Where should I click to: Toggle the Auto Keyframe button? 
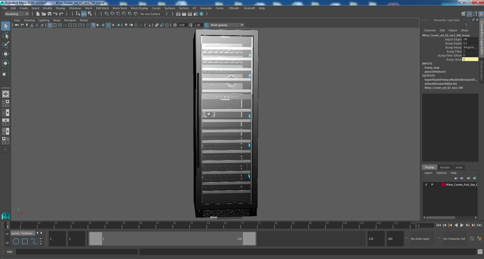pos(472,239)
